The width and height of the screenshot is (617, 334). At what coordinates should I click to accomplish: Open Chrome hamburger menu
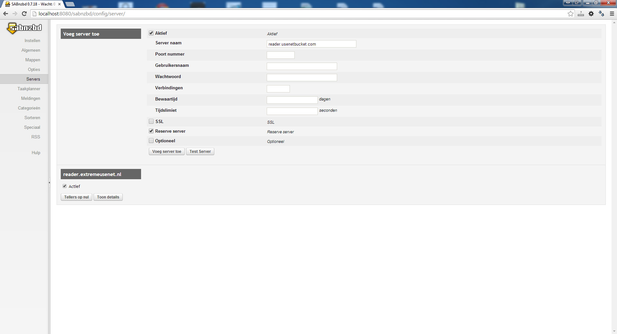pyautogui.click(x=612, y=13)
